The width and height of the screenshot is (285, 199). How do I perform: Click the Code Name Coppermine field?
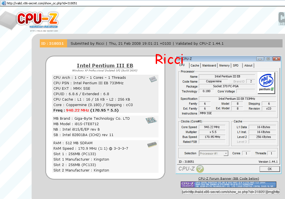213,82
